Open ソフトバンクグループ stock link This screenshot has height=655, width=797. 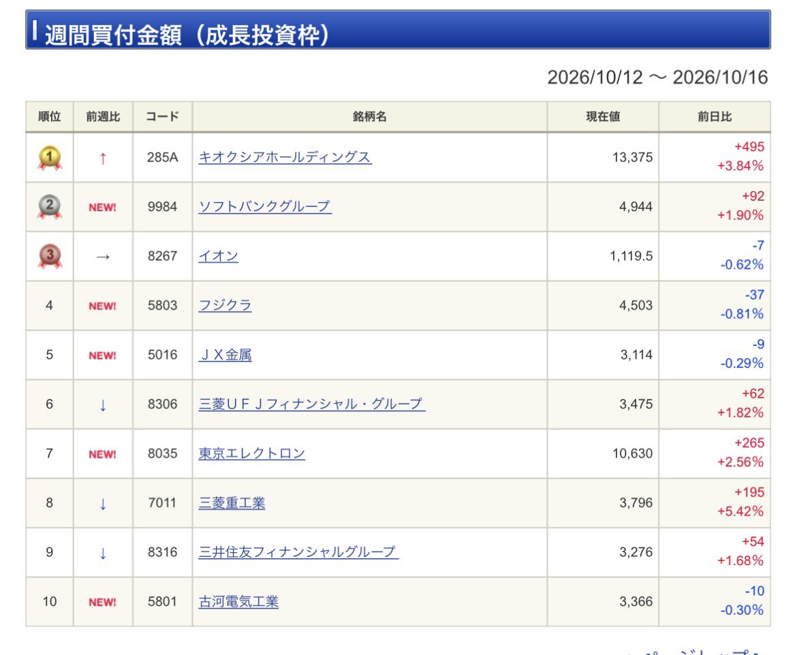click(x=265, y=206)
